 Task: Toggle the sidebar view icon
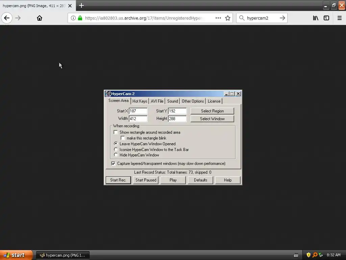pyautogui.click(x=326, y=18)
